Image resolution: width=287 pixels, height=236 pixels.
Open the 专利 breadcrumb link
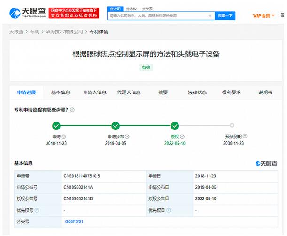[34, 32]
